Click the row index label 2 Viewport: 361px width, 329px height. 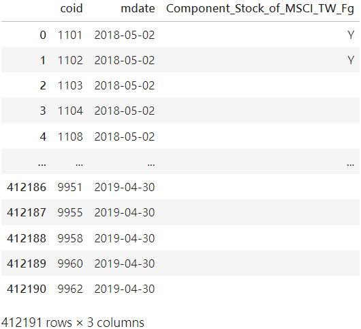click(43, 85)
